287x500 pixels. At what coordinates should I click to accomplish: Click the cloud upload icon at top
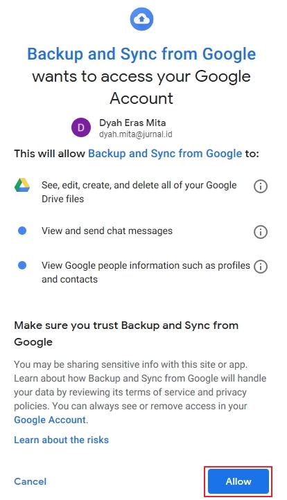tap(141, 19)
